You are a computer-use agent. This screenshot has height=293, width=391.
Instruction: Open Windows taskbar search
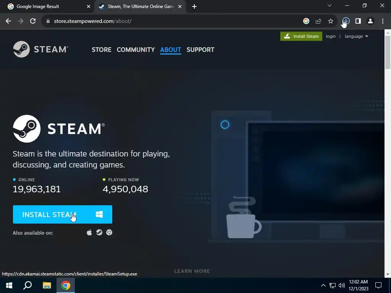27,285
